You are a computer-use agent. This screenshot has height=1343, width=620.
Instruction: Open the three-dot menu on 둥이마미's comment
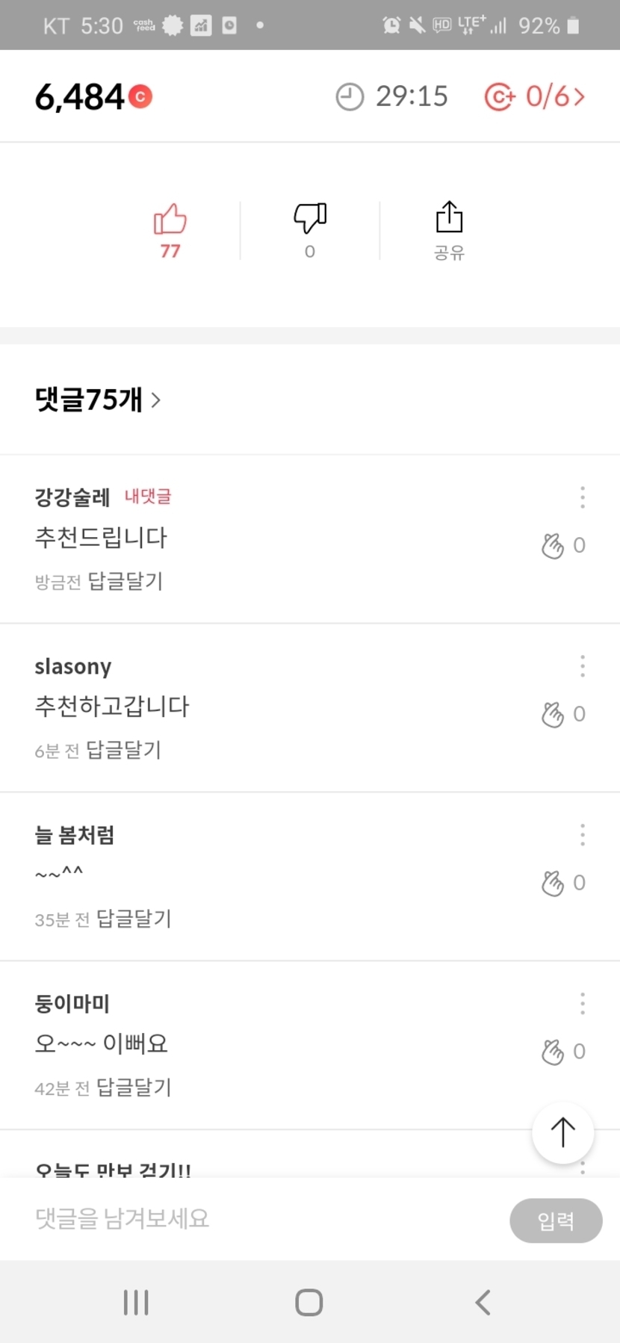point(582,1004)
